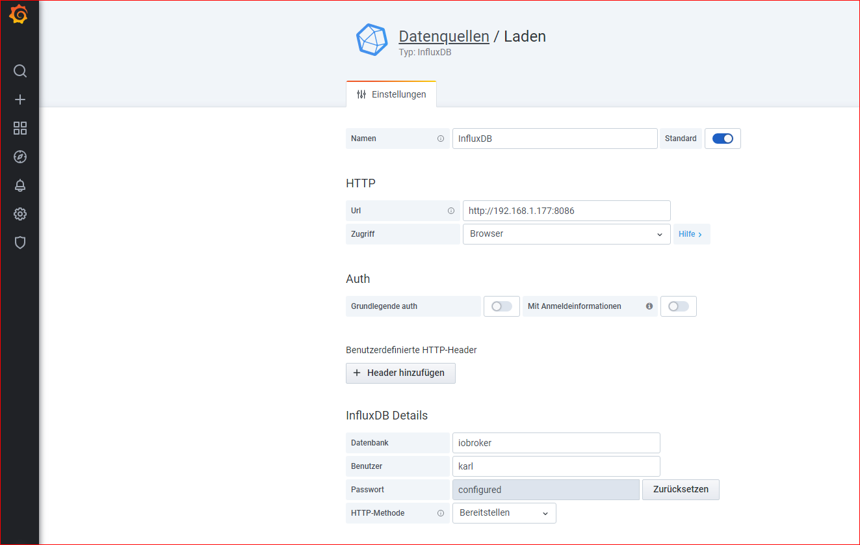Toggle the Standard default switch
Image resolution: width=860 pixels, height=545 pixels.
coord(723,139)
